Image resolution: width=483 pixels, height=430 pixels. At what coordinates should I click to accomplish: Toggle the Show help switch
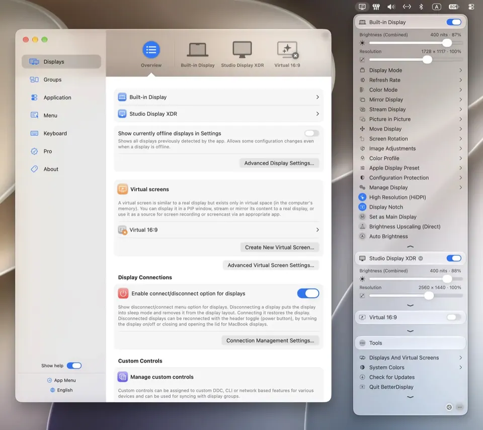click(74, 366)
